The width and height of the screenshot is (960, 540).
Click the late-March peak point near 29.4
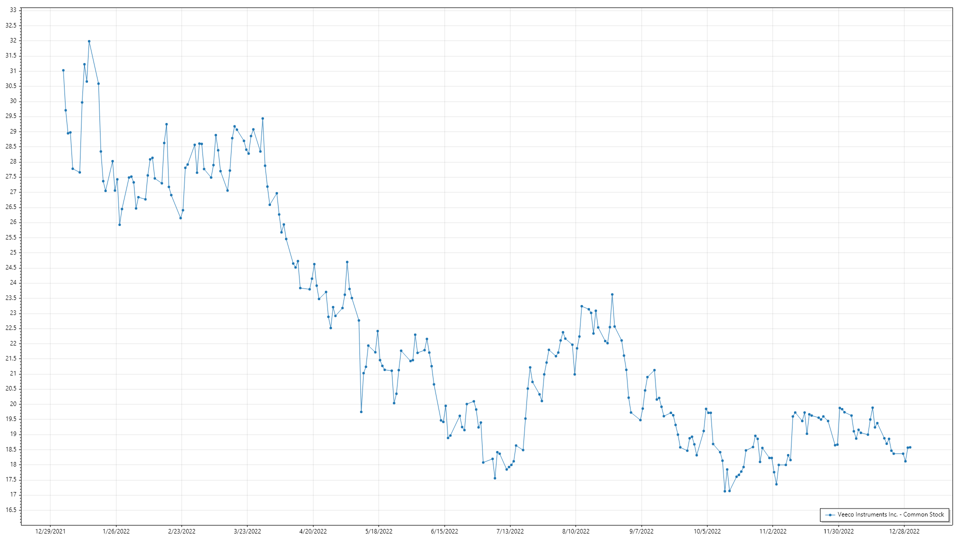[262, 119]
